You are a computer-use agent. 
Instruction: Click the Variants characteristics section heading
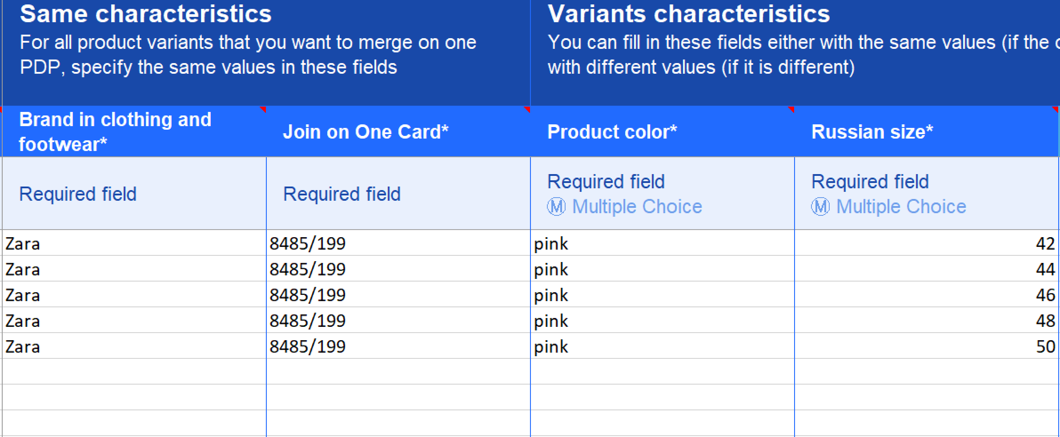(x=689, y=14)
